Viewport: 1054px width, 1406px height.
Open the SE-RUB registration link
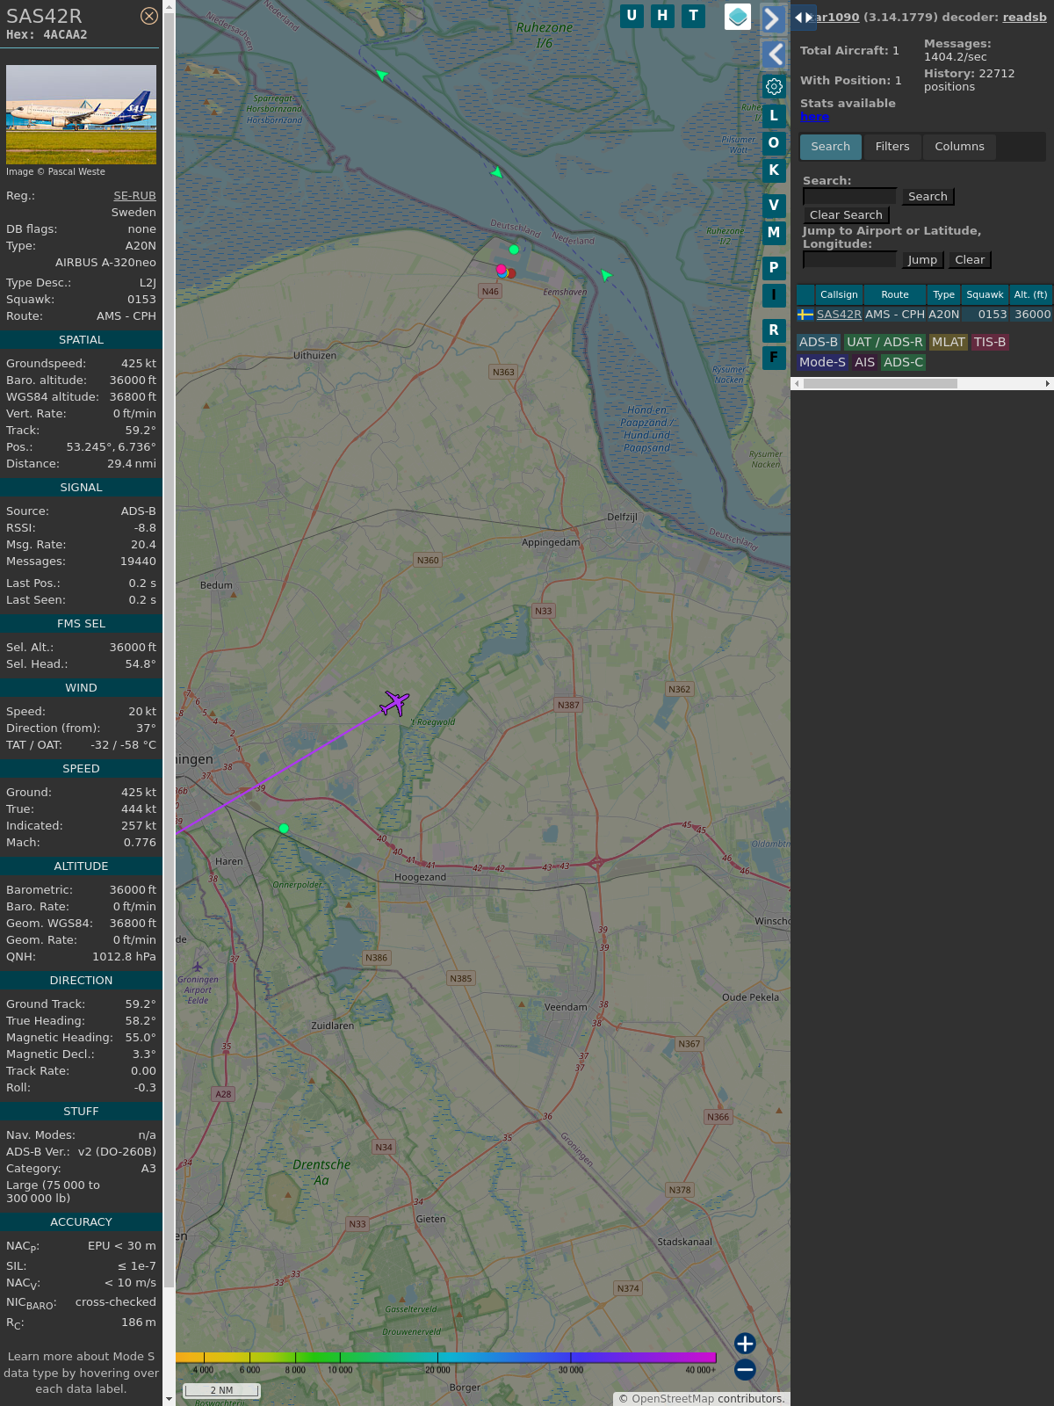(134, 196)
